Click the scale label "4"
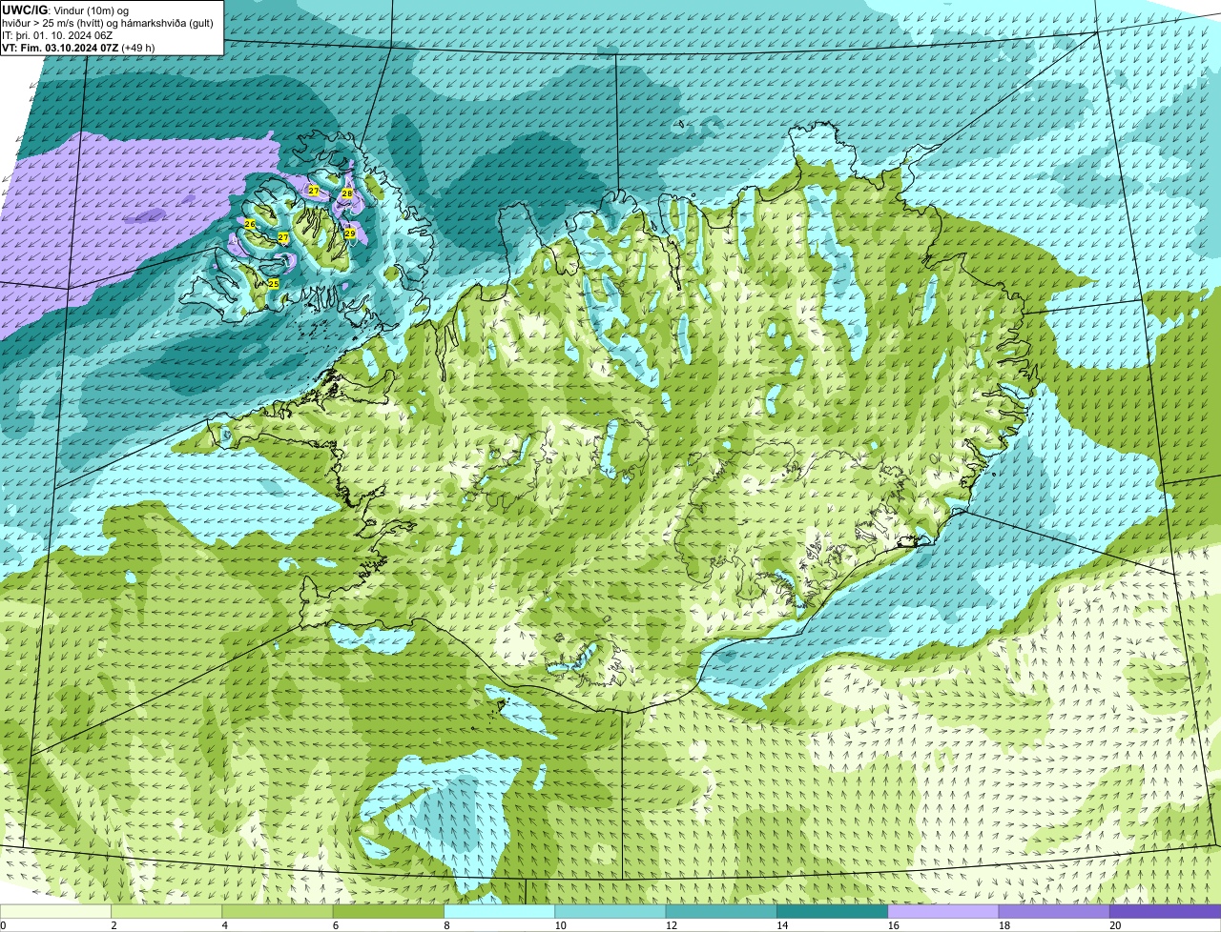1221x932 pixels. tap(224, 925)
